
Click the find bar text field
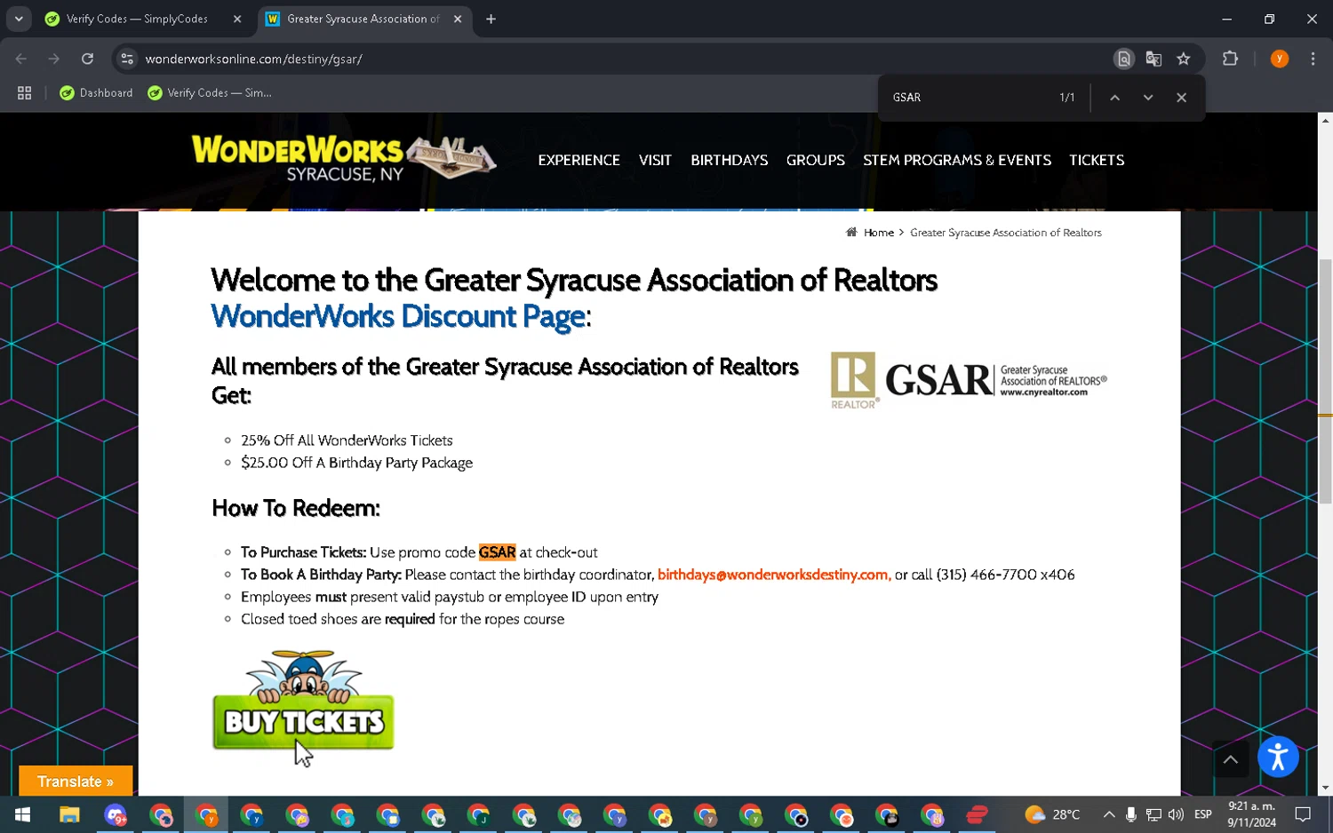coord(969,98)
